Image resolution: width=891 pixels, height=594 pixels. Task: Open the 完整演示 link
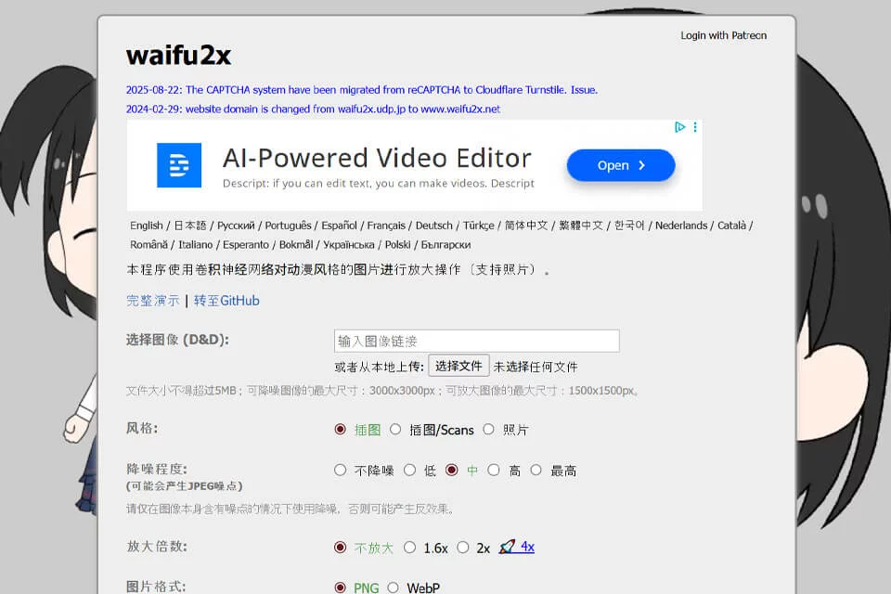(x=153, y=301)
